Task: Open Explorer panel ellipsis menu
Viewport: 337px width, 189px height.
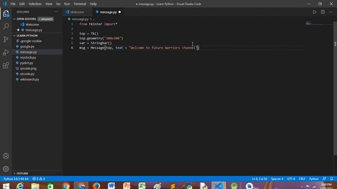Action: [56, 12]
